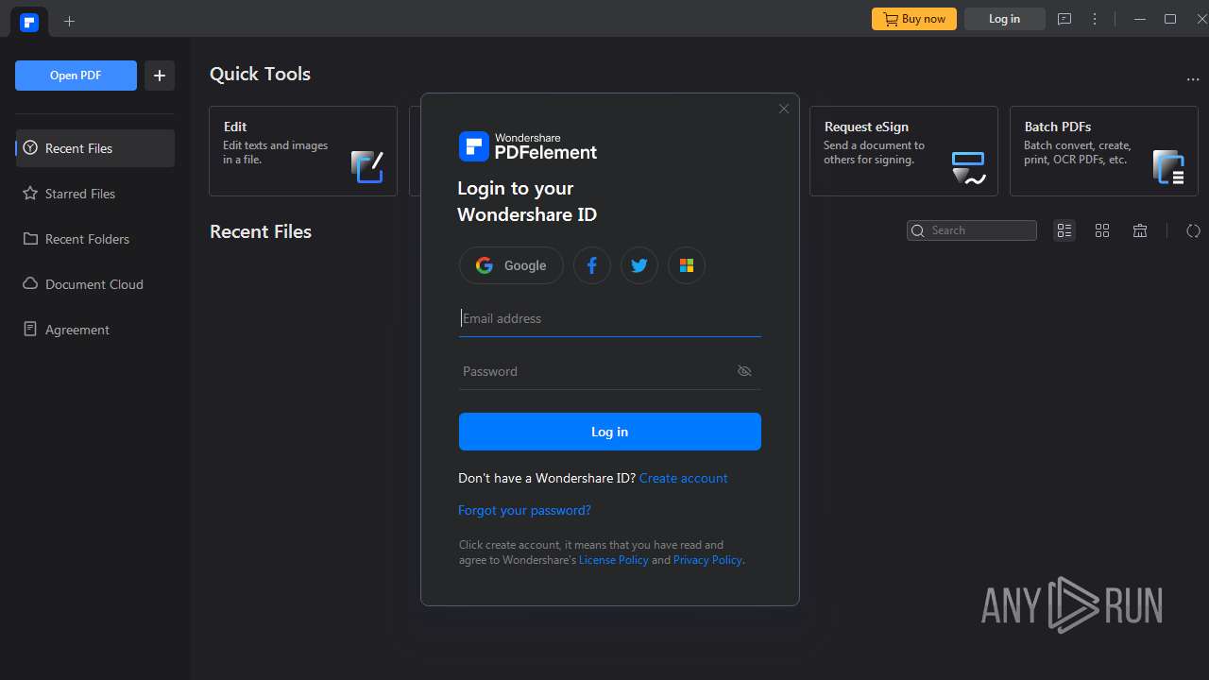Close the login dialog

pos(784,109)
